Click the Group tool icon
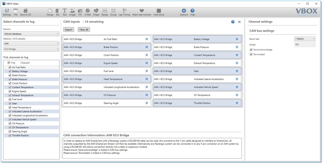This screenshot has height=164, width=323. 113,12
